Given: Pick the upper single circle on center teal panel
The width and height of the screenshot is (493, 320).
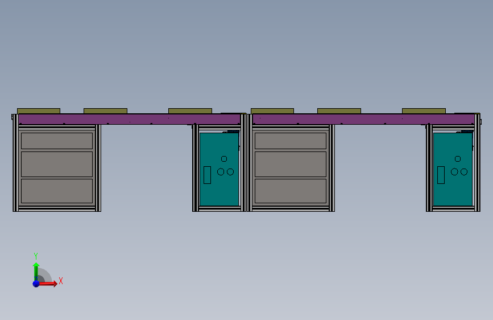Looking at the screenshot, I should (224, 159).
